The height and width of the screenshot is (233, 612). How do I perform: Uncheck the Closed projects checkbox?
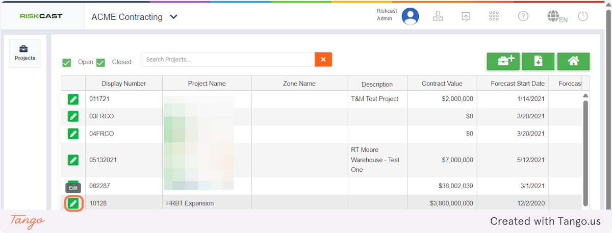pos(100,63)
